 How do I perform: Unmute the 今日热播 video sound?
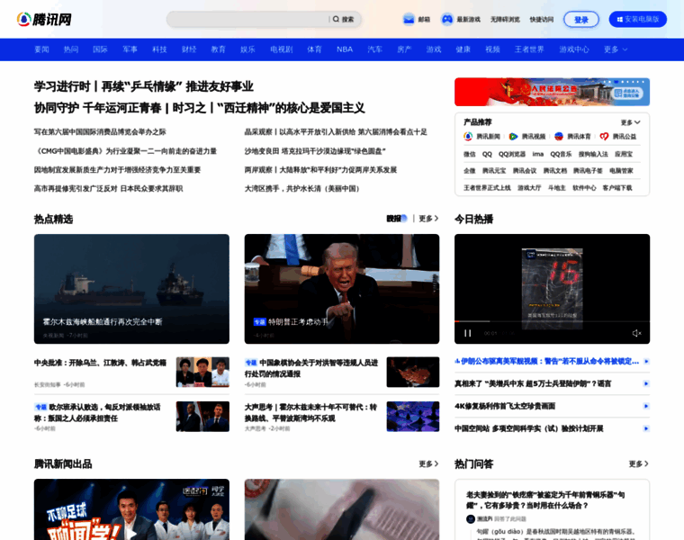(636, 333)
